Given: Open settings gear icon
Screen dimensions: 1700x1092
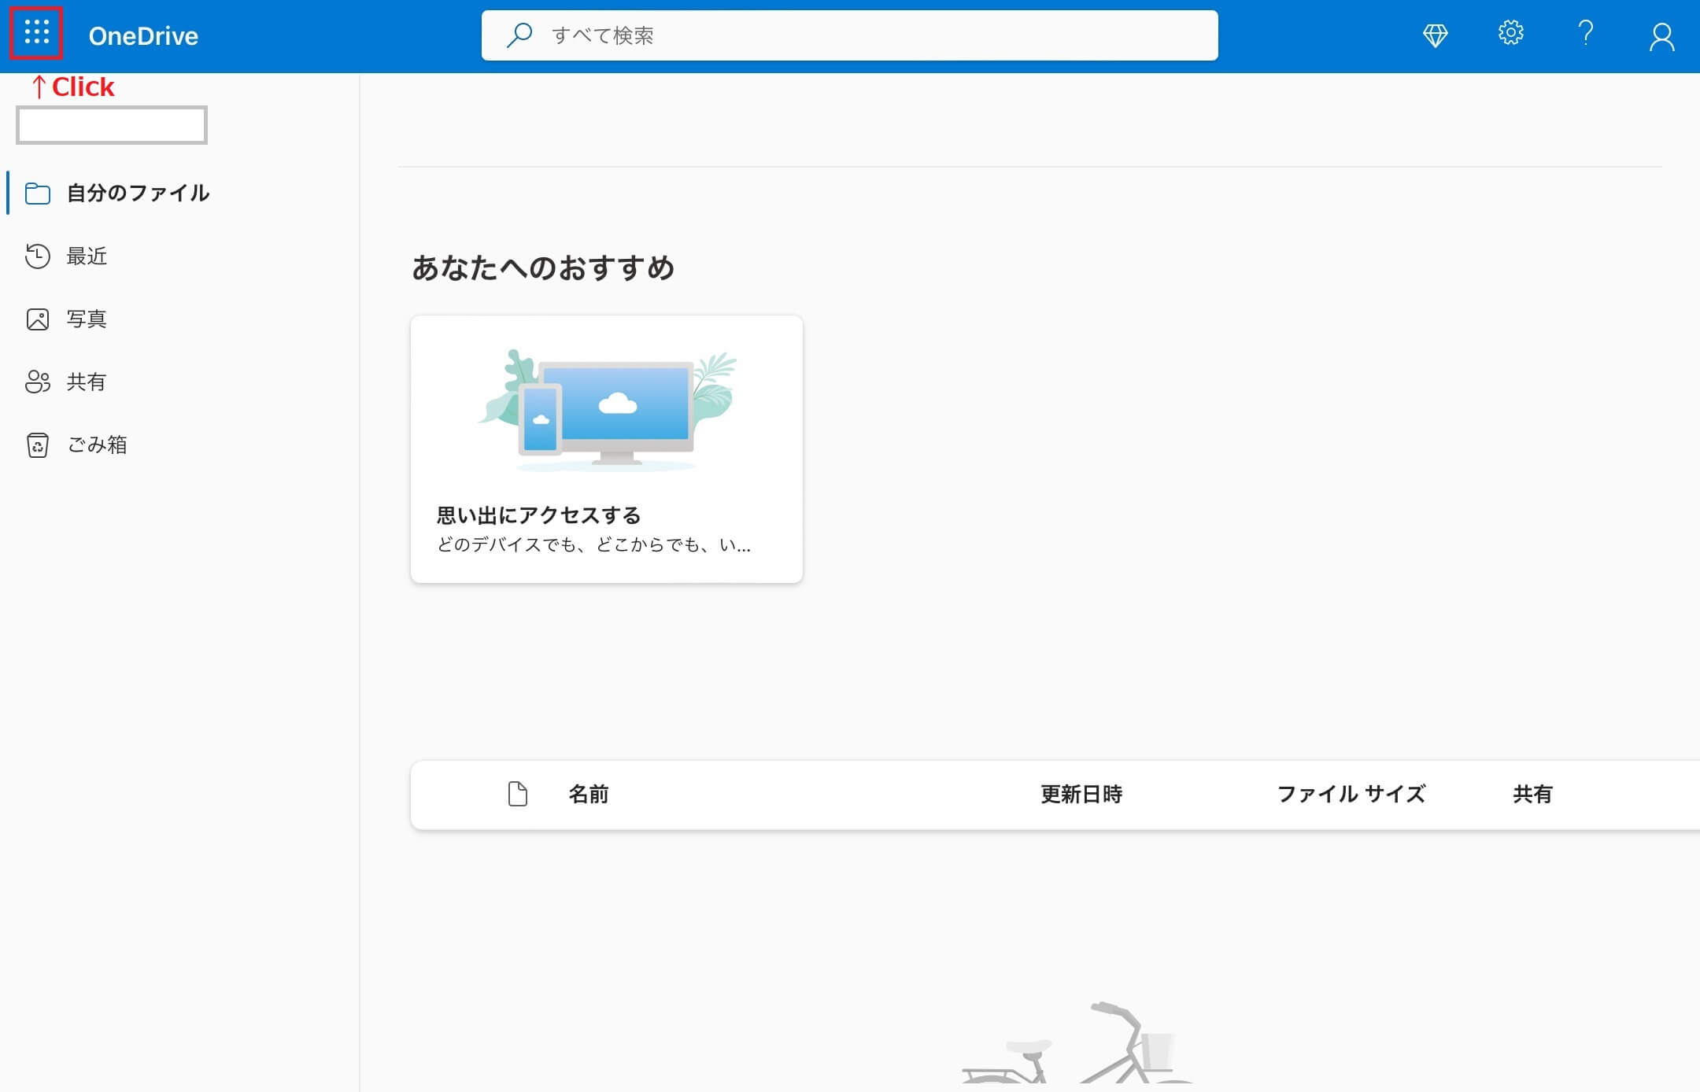Looking at the screenshot, I should [1510, 34].
